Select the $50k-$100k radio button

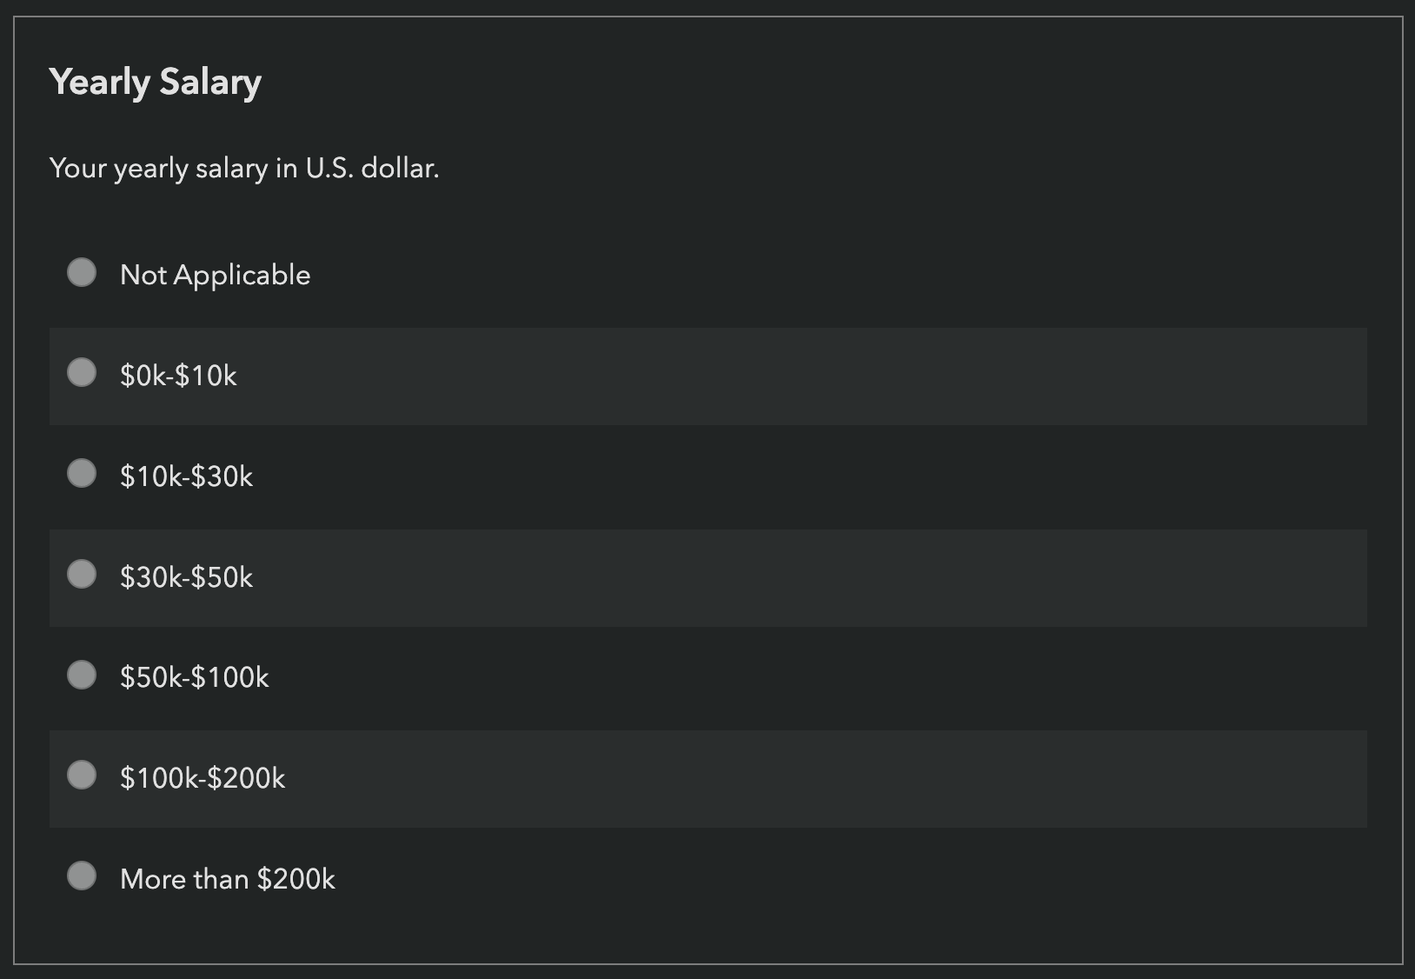tap(83, 676)
